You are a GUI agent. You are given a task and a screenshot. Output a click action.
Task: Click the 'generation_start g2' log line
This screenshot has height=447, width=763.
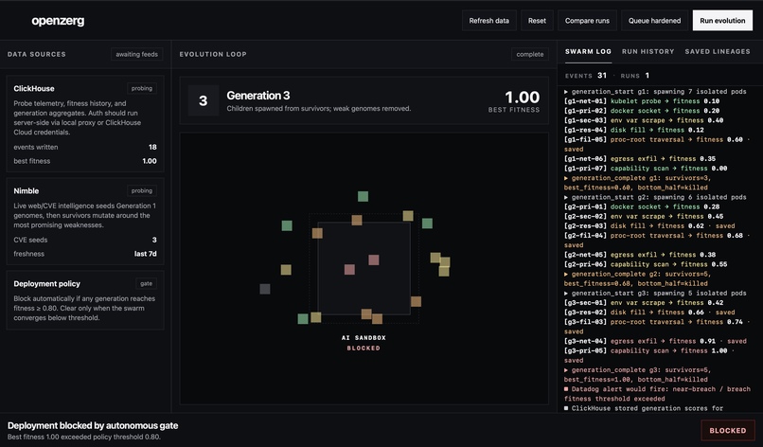655,197
